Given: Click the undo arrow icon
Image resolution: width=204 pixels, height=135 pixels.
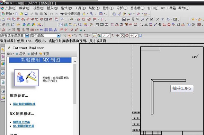Looking at the screenshot, I should 51,14.
